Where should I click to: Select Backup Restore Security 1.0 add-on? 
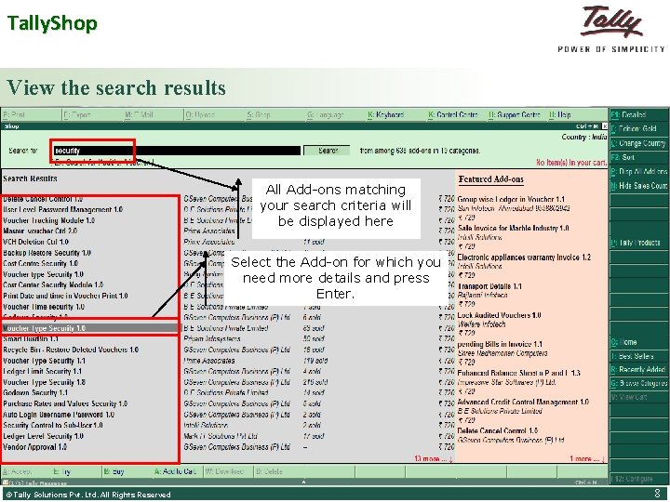(47, 253)
